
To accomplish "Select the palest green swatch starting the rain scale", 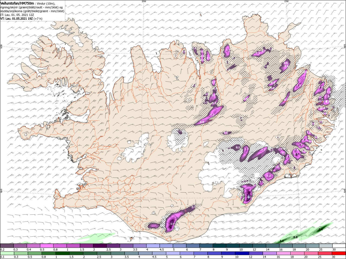I will pos(7,253).
